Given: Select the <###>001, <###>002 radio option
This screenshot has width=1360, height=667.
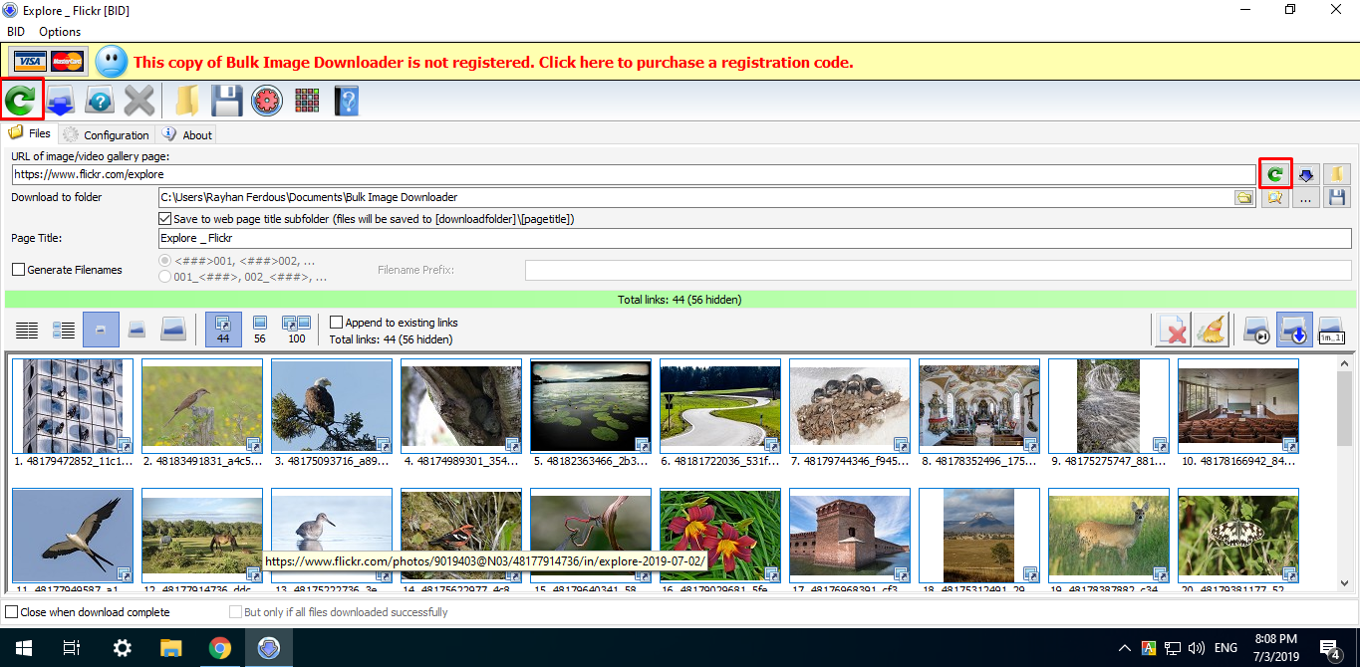Looking at the screenshot, I should [165, 260].
